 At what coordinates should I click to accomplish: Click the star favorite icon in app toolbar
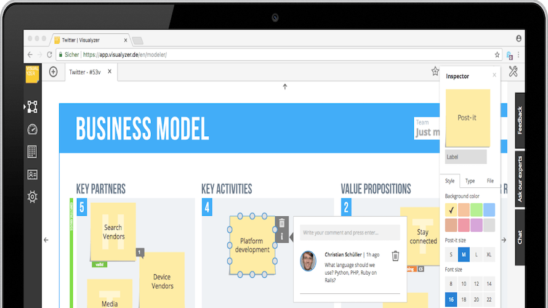(435, 71)
